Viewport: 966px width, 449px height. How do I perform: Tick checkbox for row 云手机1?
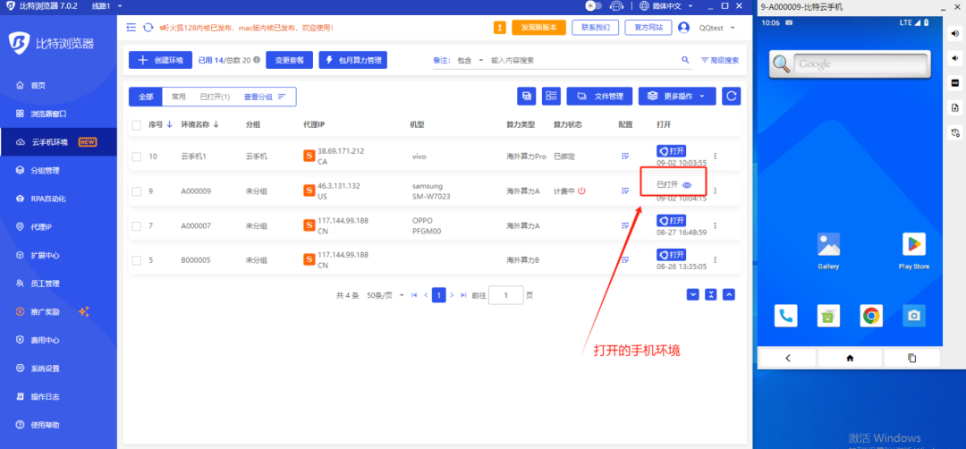(136, 157)
